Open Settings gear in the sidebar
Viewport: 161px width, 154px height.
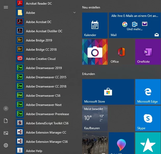tap(6, 145)
